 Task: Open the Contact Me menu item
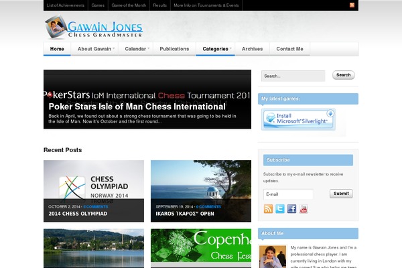coord(289,49)
